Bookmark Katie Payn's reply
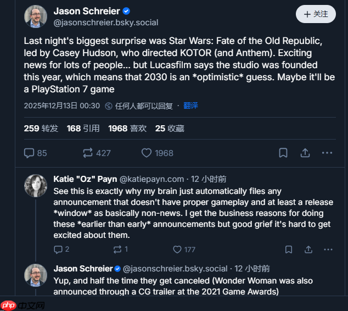348x311 pixels. click(x=289, y=249)
